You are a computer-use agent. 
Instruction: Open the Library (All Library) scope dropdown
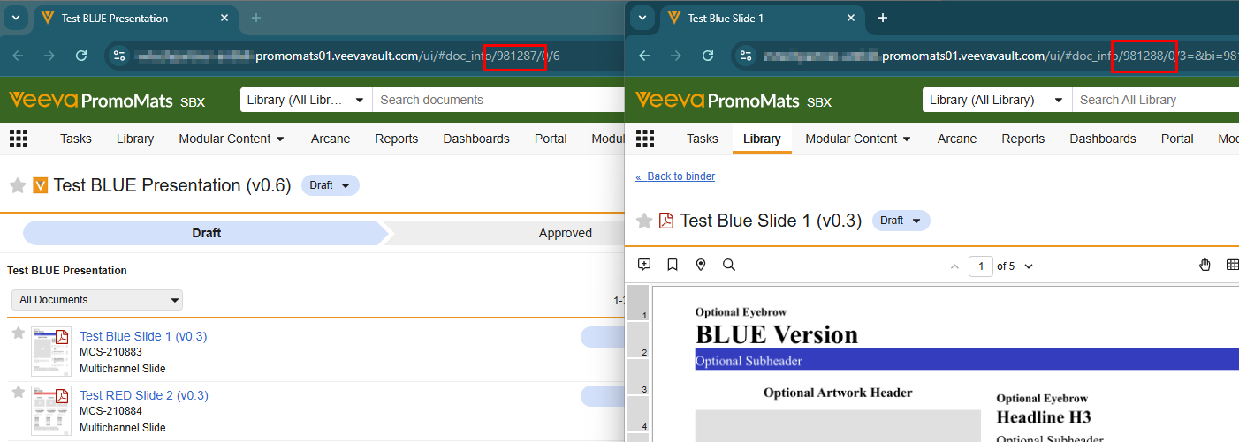pyautogui.click(x=998, y=100)
